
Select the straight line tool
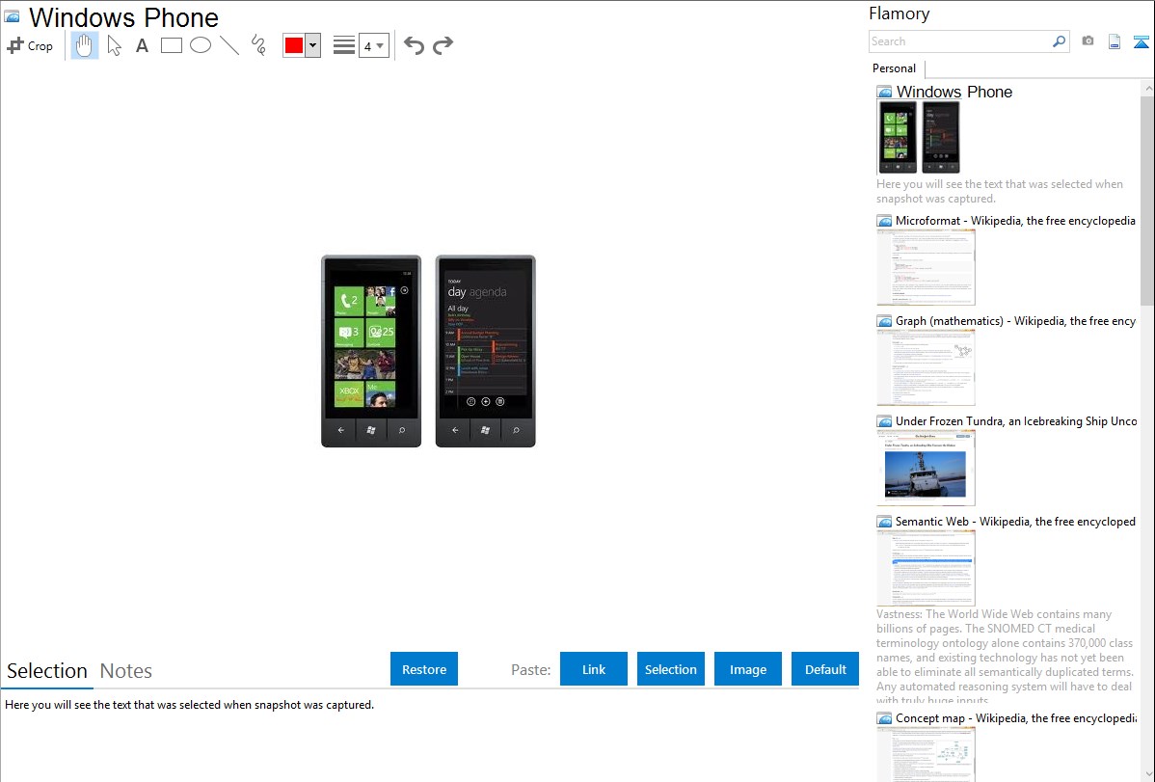[x=229, y=45]
